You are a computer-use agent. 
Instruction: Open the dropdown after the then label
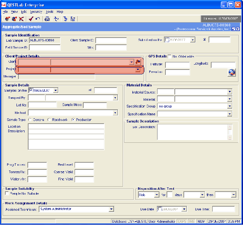point(233,195)
